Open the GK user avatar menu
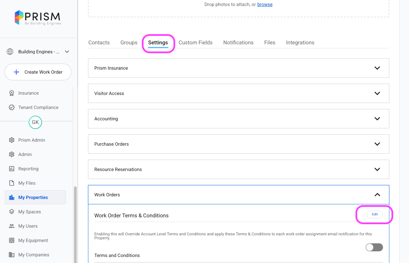The width and height of the screenshot is (409, 263). 35,122
